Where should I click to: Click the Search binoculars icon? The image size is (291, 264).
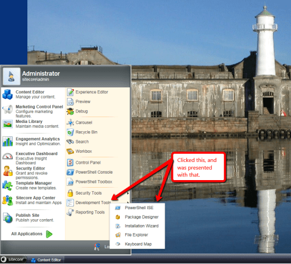[70, 142]
